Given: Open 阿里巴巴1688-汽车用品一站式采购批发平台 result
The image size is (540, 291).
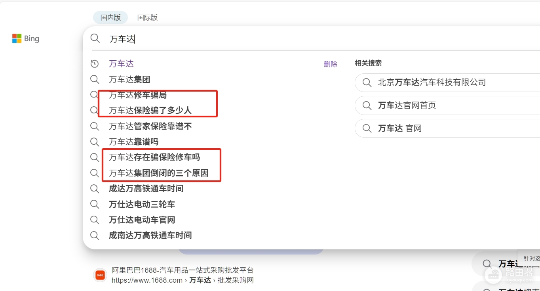Looking at the screenshot, I should click(183, 270).
